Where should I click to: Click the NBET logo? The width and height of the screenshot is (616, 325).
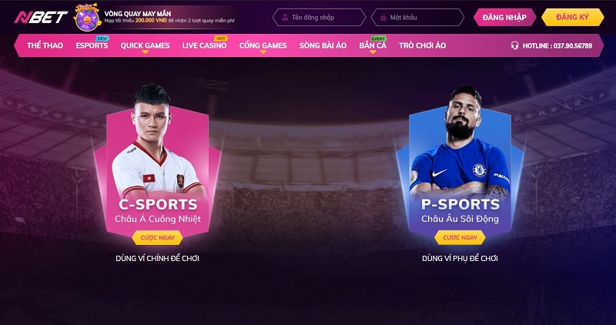[41, 17]
